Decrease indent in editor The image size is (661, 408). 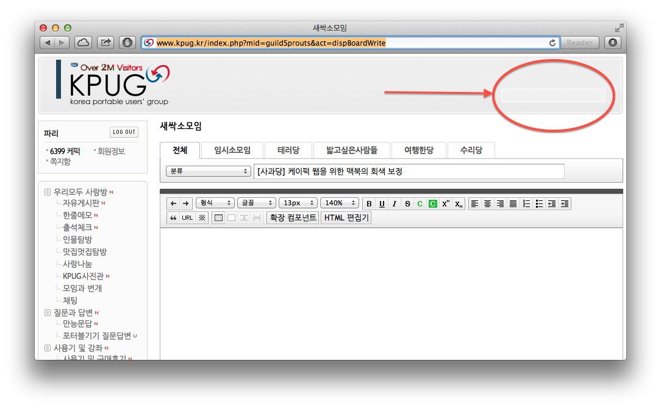(552, 204)
